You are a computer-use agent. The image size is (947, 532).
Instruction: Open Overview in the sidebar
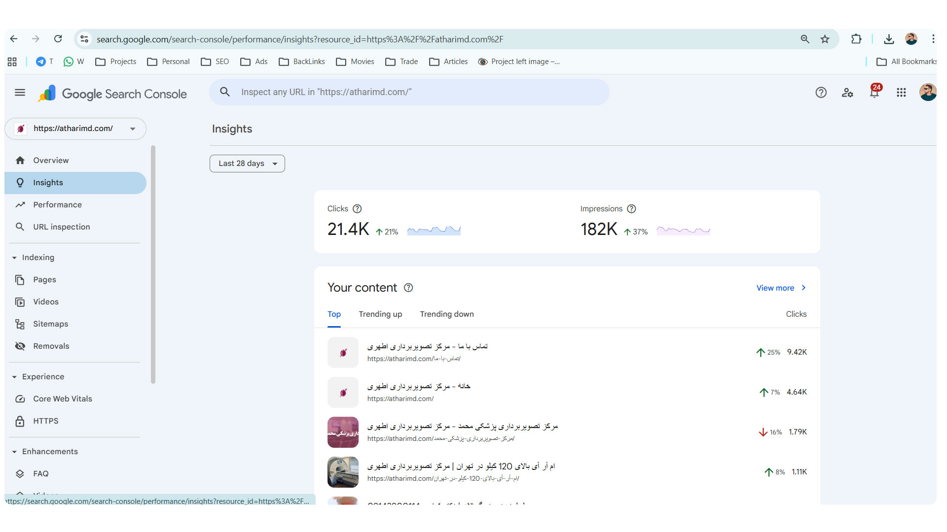[75, 161]
